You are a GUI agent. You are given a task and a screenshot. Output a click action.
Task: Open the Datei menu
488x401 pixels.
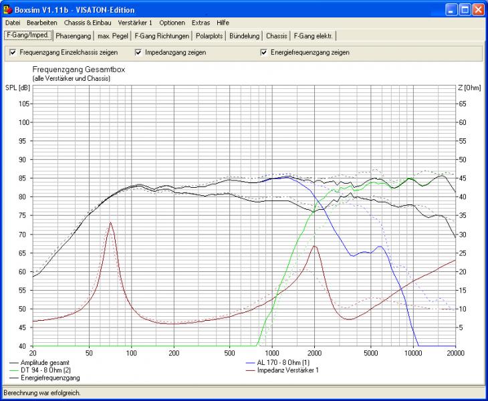point(13,23)
